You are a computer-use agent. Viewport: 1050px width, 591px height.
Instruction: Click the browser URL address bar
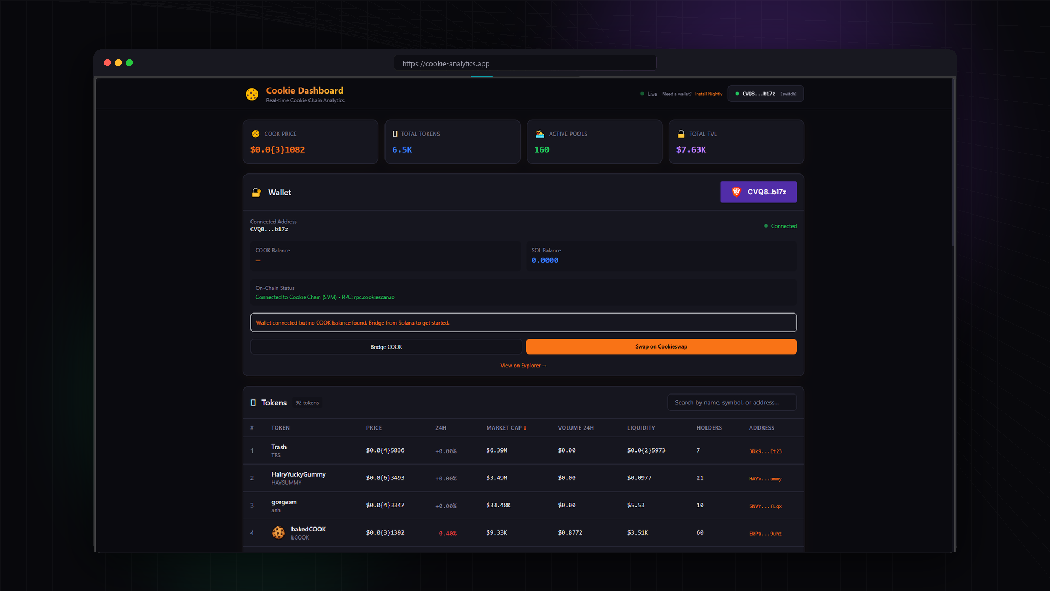[x=525, y=63]
